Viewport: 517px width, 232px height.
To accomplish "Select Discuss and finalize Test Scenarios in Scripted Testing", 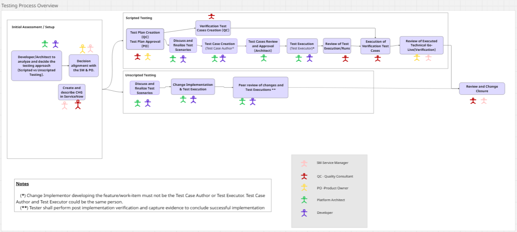I will tap(183, 45).
